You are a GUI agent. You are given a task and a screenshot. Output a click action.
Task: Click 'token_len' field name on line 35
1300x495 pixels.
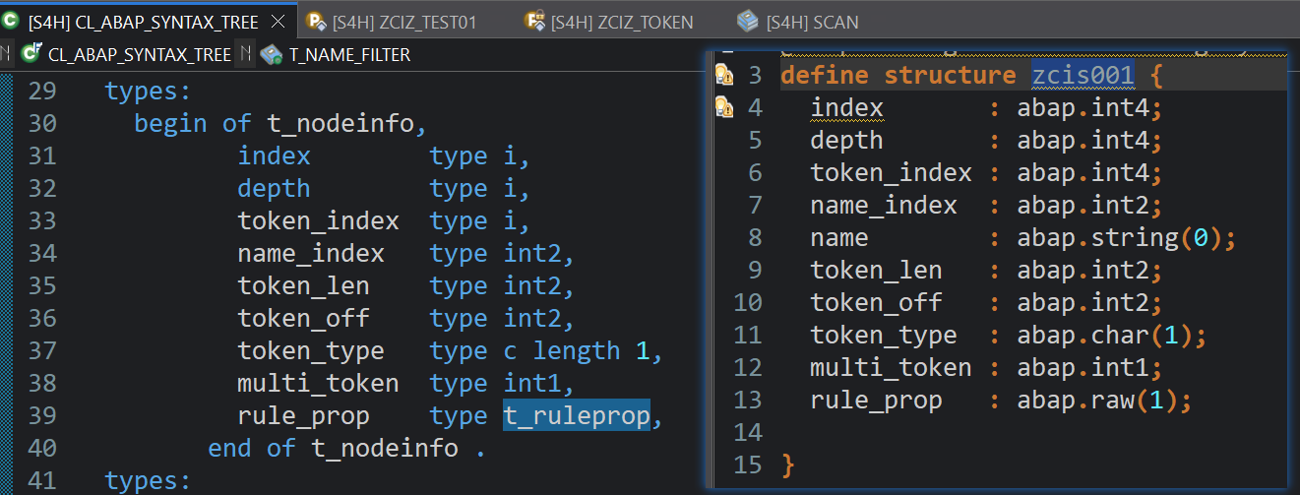point(303,286)
